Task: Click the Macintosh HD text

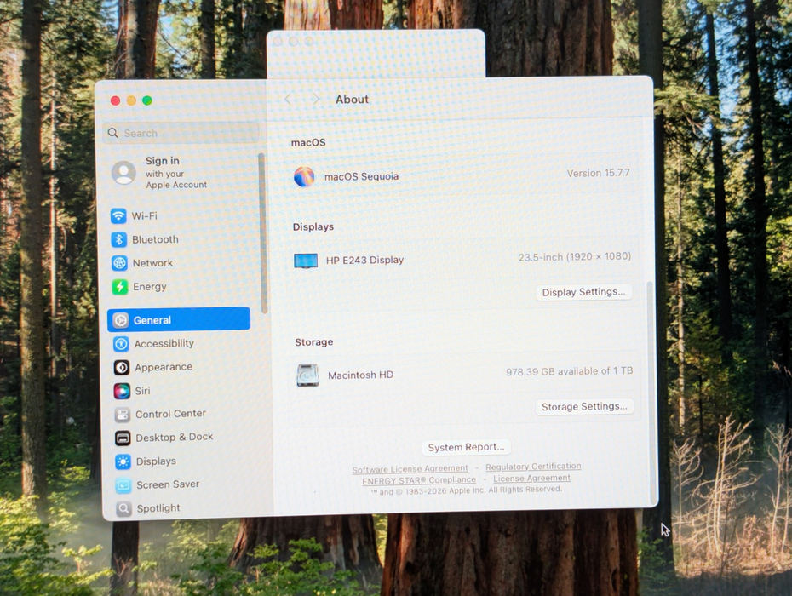Action: click(360, 375)
